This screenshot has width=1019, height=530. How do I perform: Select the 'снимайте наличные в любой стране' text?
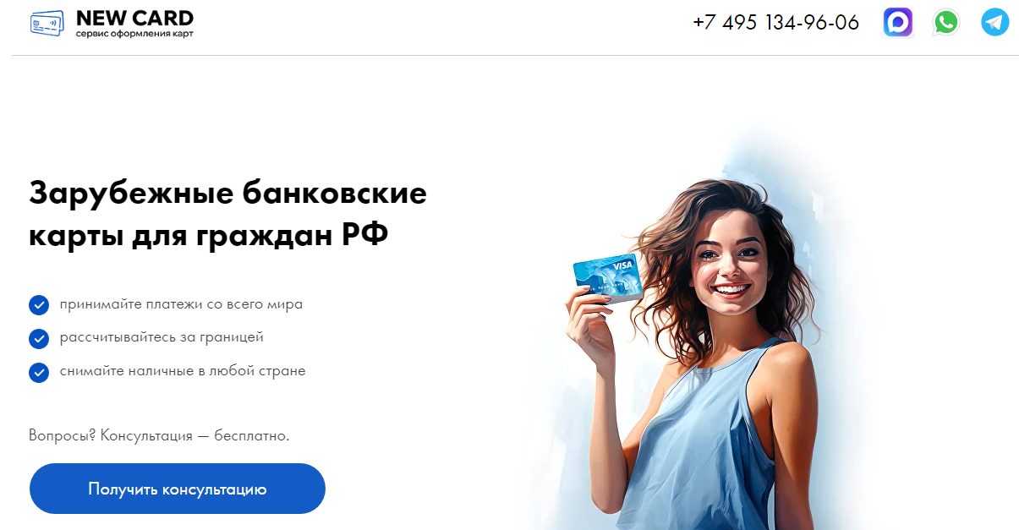coord(183,370)
